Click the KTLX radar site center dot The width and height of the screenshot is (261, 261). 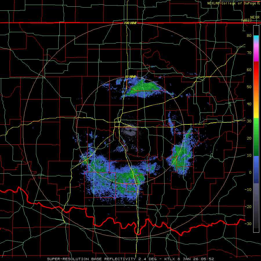point(130,130)
